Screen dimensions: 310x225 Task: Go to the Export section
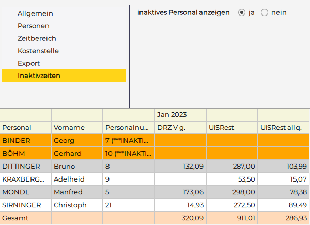[x=28, y=63]
